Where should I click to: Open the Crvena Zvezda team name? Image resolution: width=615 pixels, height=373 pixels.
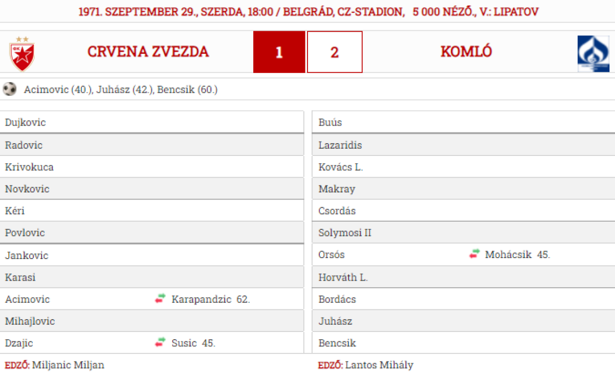pyautogui.click(x=148, y=52)
